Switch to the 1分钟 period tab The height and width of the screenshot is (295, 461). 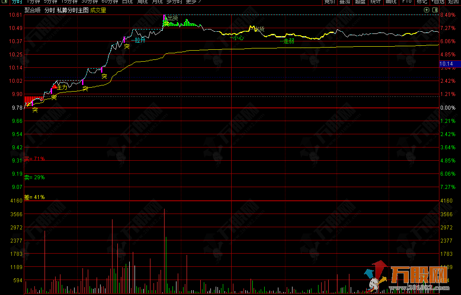(x=34, y=2)
